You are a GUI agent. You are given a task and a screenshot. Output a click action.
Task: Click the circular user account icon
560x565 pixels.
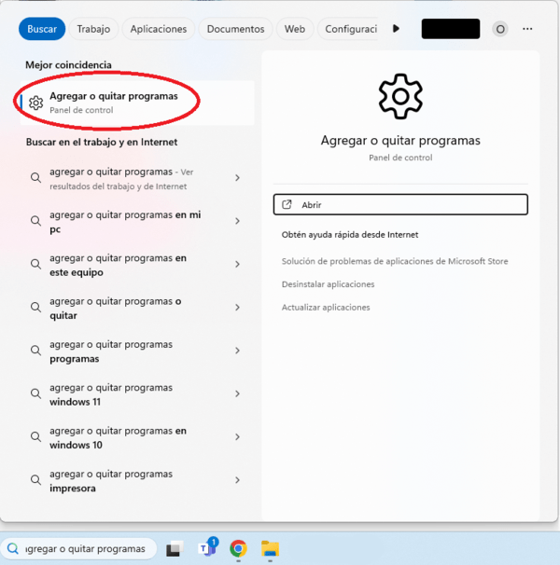500,29
